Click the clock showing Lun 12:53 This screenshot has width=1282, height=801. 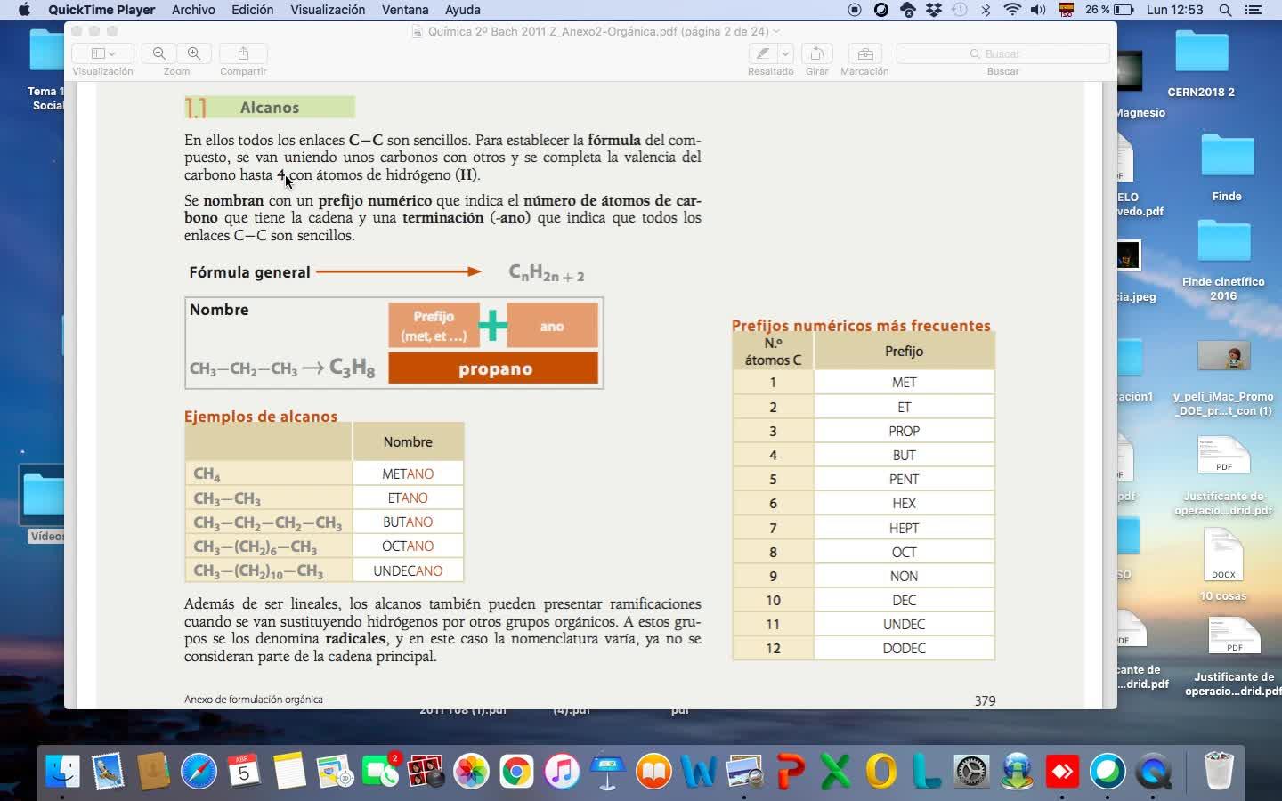point(1175,10)
